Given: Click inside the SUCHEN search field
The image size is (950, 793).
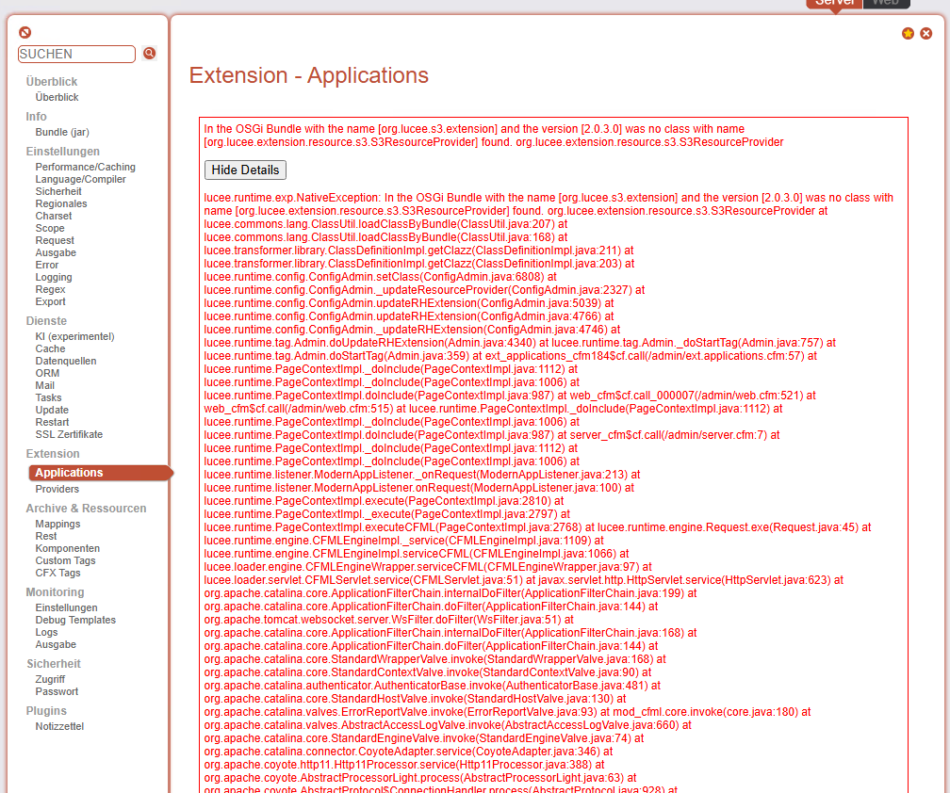Looking at the screenshot, I should click(75, 54).
